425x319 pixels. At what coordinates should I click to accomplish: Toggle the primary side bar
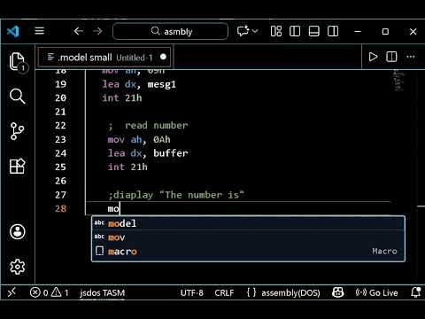[x=295, y=31]
